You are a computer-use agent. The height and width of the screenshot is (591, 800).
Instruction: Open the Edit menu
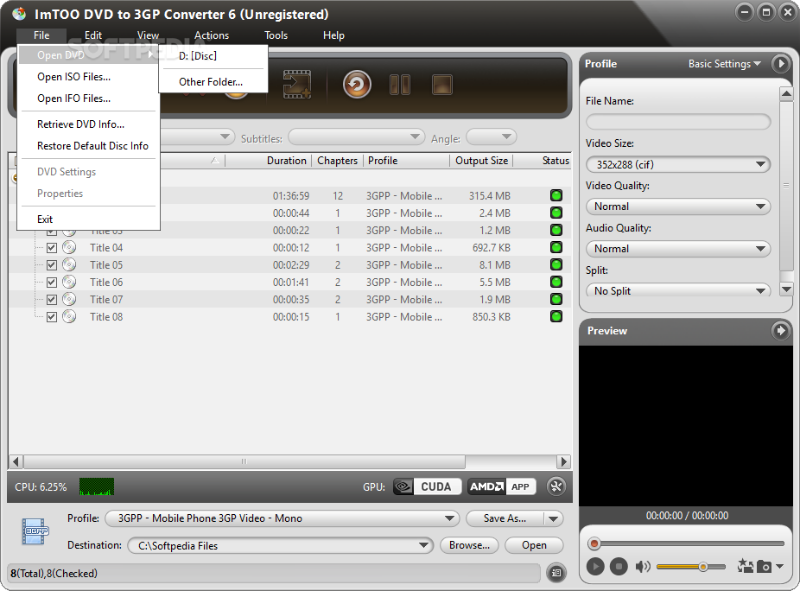tap(93, 35)
